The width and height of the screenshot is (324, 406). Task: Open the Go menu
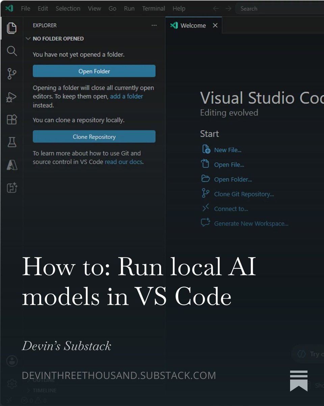(x=112, y=8)
